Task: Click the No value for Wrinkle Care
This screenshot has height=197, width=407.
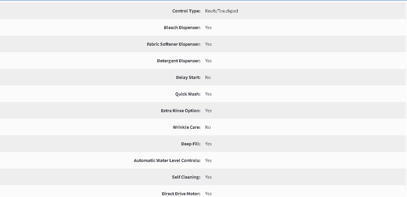Action: 208,127
